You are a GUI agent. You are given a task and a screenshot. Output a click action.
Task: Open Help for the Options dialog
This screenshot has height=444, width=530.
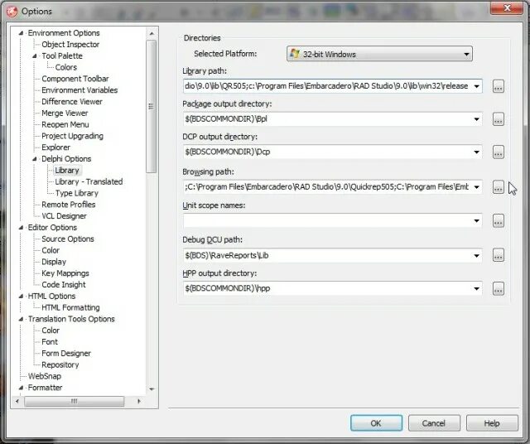pos(492,423)
